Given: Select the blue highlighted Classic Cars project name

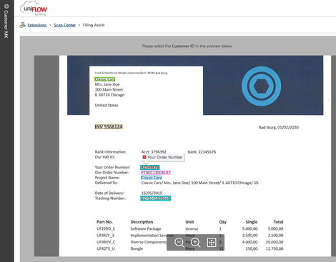Looking at the screenshot, I should pos(152,178).
